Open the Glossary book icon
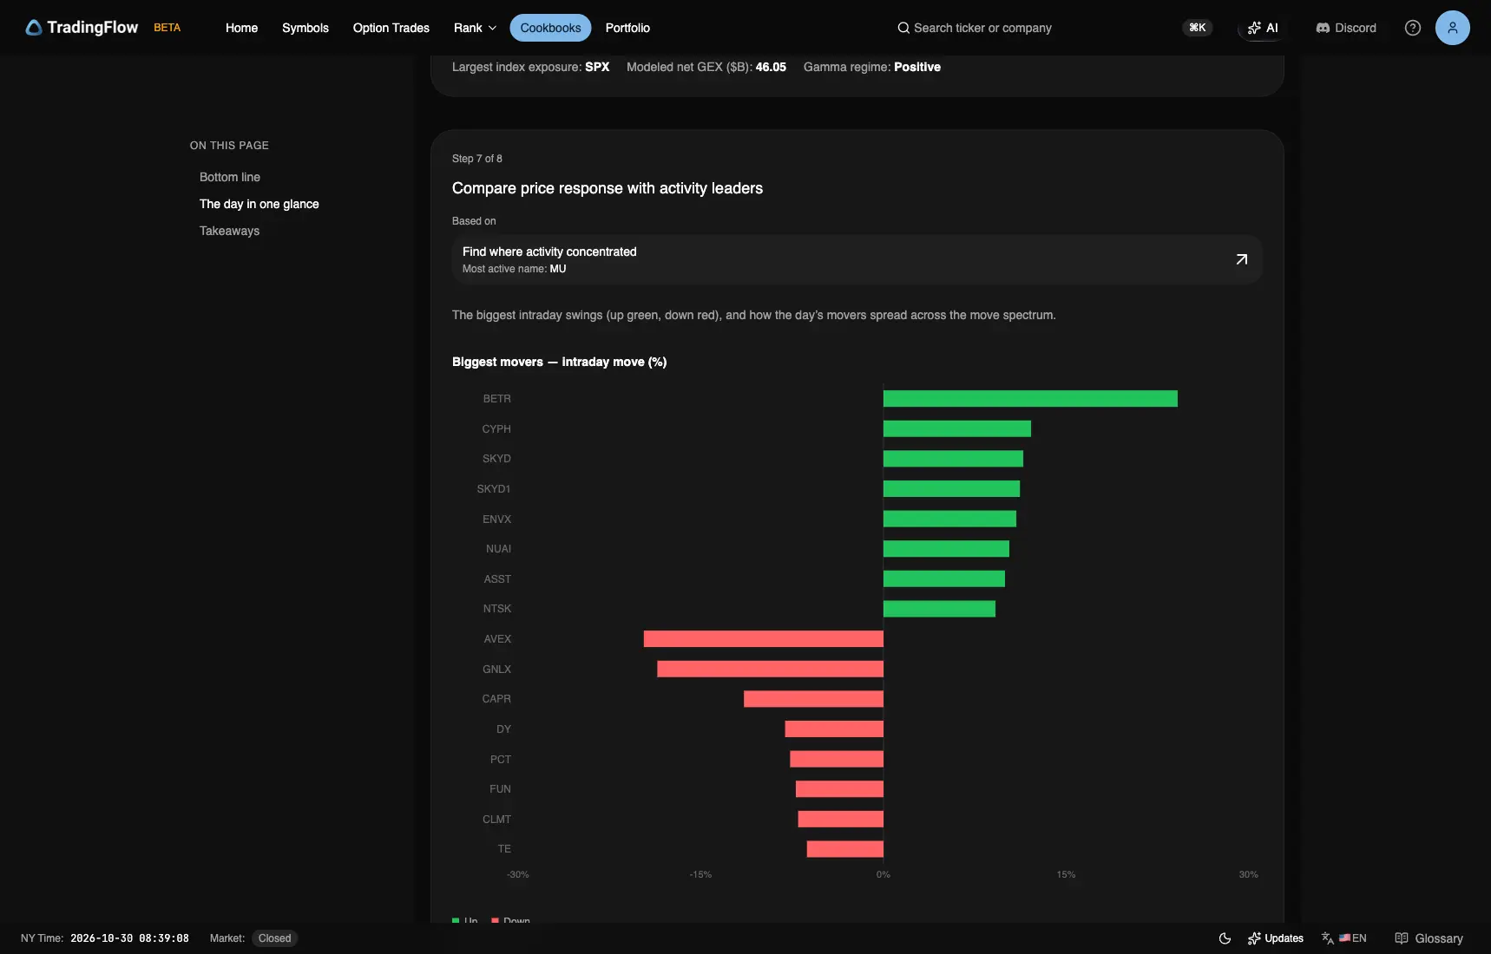This screenshot has width=1491, height=954. pos(1401,938)
